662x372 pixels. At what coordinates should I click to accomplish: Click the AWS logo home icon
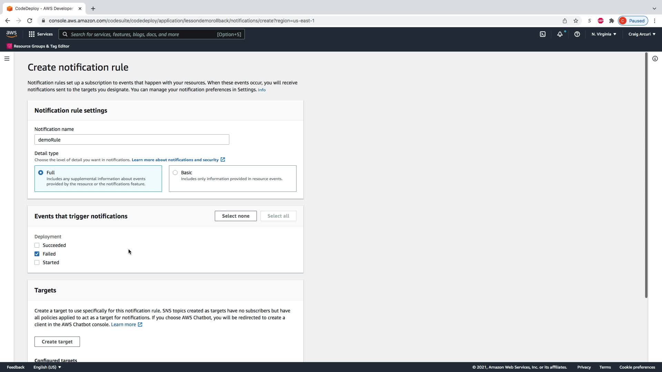pos(11,34)
